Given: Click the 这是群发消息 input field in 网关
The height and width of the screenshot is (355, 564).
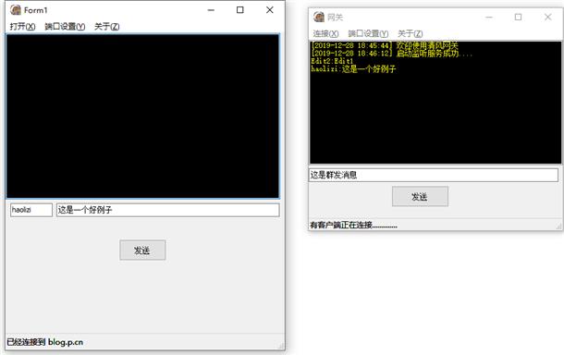Looking at the screenshot, I should click(x=434, y=175).
